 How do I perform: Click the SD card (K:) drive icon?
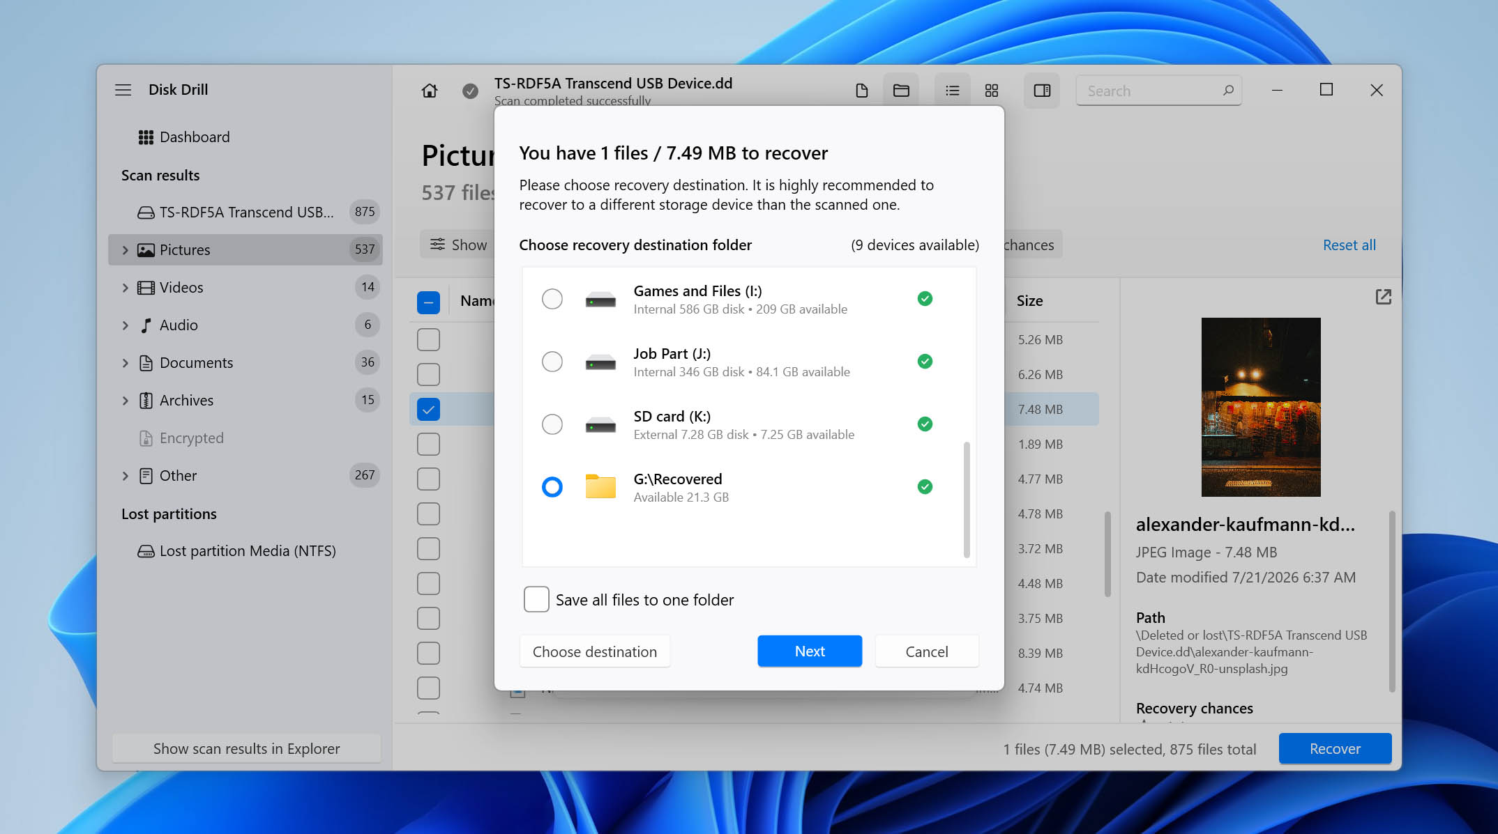coord(600,424)
